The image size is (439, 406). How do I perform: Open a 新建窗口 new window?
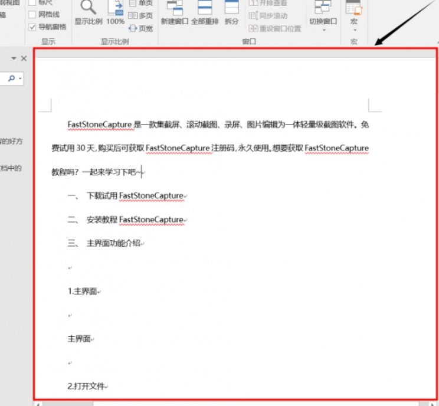pyautogui.click(x=175, y=12)
